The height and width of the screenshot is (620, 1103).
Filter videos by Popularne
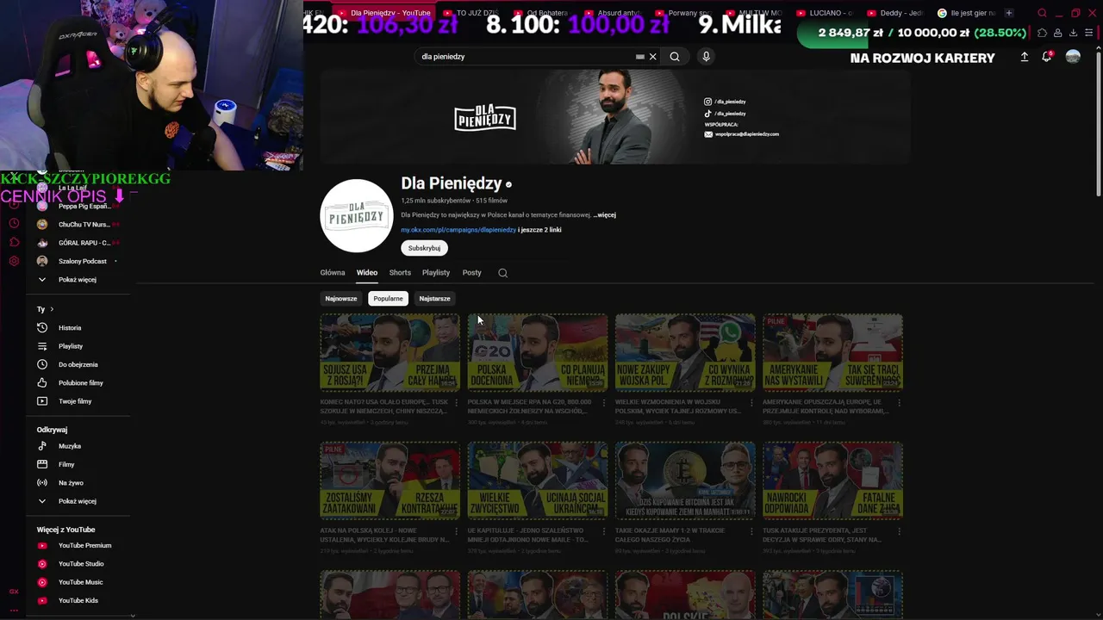click(388, 299)
